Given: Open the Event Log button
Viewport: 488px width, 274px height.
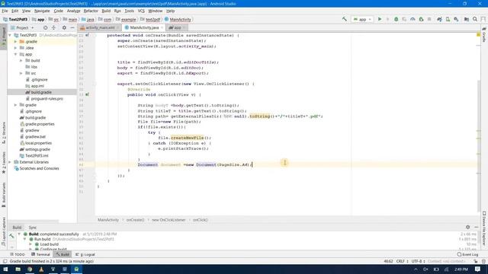Looking at the screenshot, I should tap(467, 254).
